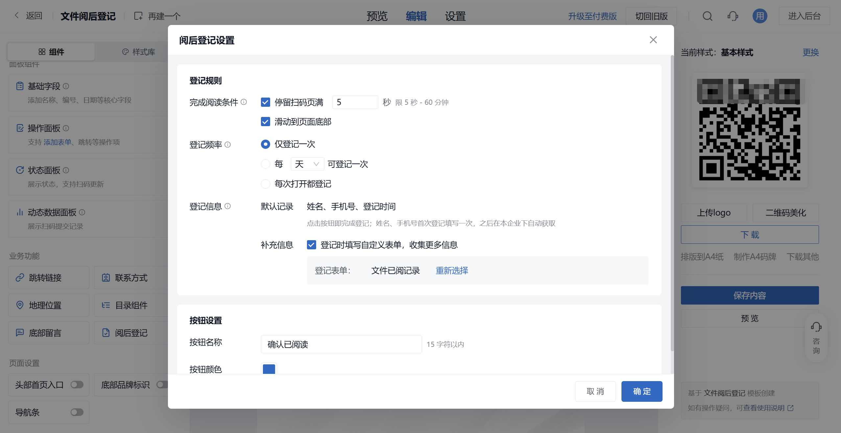Click the 取消 button

(595, 391)
